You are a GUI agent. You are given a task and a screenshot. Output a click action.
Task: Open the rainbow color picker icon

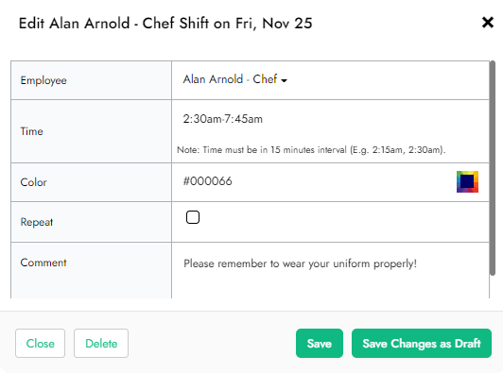click(467, 181)
